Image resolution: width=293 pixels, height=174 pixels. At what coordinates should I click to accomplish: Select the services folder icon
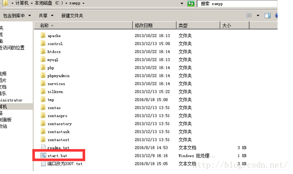43,83
